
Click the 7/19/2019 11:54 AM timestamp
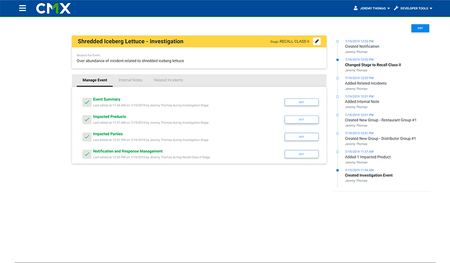pyautogui.click(x=359, y=170)
